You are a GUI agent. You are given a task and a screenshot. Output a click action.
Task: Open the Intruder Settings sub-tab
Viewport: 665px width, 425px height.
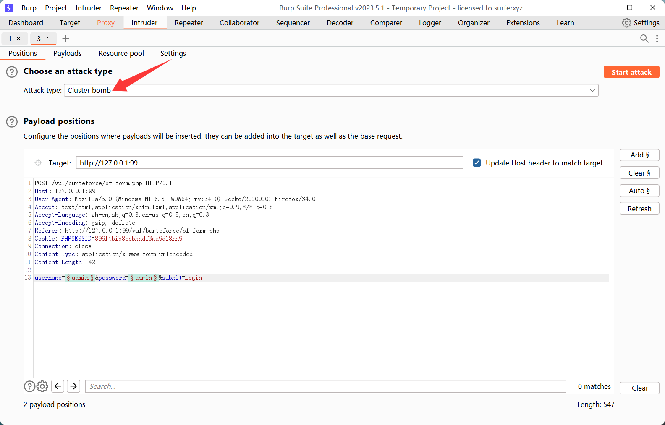pos(173,53)
